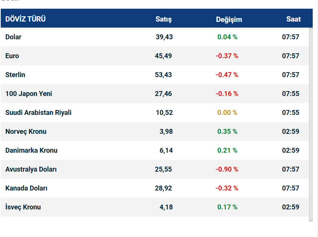
Task: Select the Euro currency row
Action: tap(12, 56)
